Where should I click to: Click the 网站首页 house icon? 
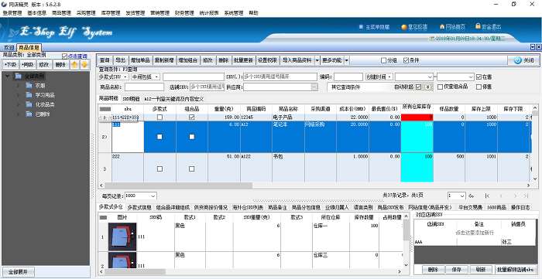(442, 26)
